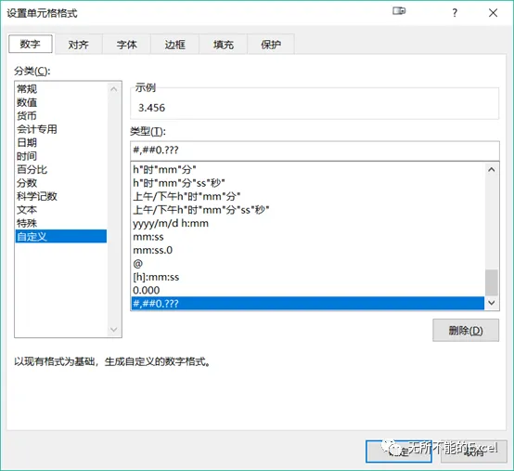514x471 pixels.
Task: Click the 删除(D) button
Action: (x=466, y=330)
